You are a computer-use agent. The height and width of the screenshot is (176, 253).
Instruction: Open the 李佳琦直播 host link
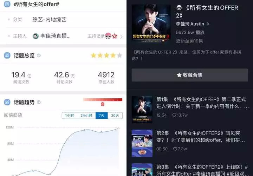coord(56,36)
